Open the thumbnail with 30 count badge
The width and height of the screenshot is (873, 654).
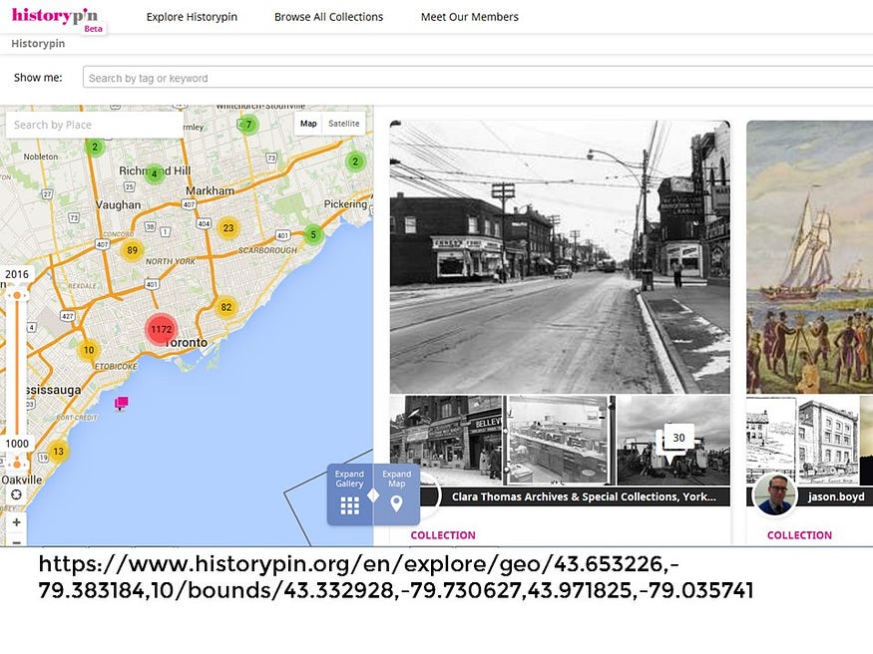[x=673, y=440]
